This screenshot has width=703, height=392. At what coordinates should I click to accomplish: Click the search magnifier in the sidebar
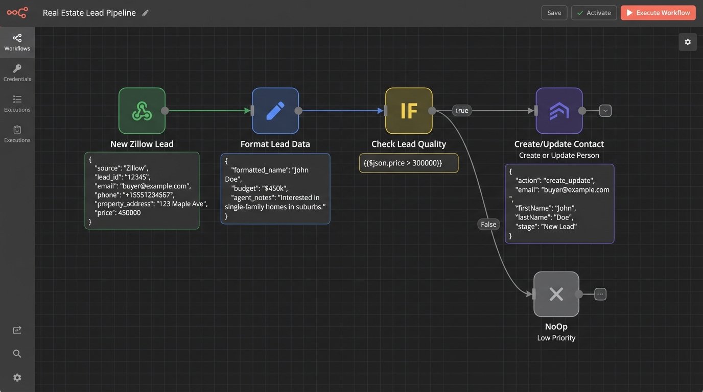17,354
